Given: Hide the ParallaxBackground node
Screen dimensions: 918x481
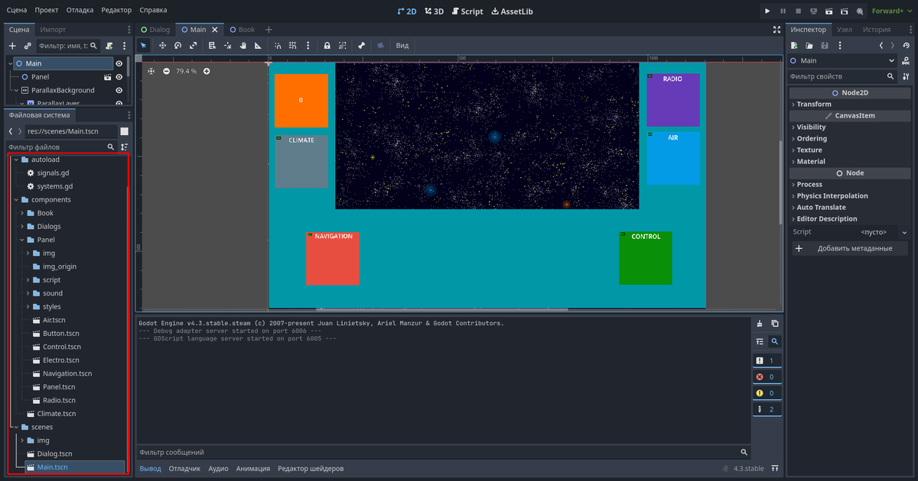Looking at the screenshot, I should pos(119,90).
